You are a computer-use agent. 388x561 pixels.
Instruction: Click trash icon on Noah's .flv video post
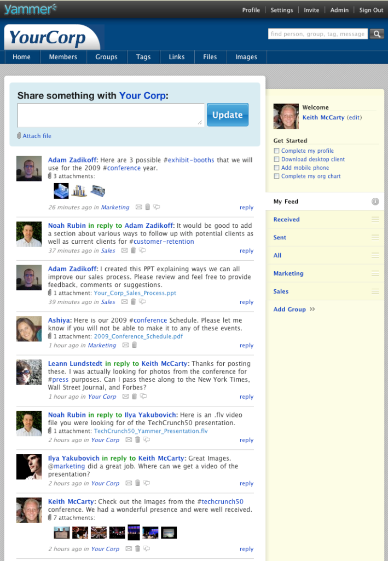tap(137, 440)
